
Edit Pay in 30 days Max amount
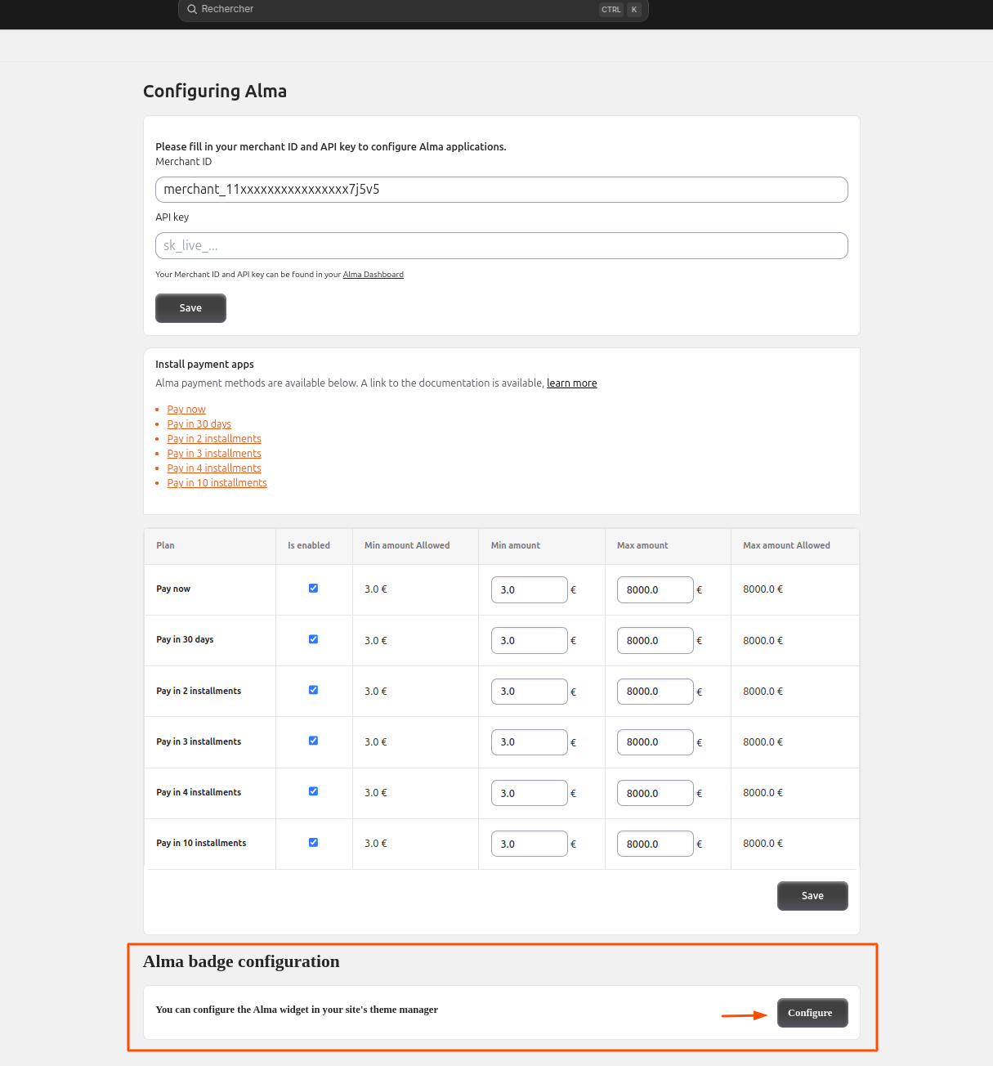pos(655,640)
